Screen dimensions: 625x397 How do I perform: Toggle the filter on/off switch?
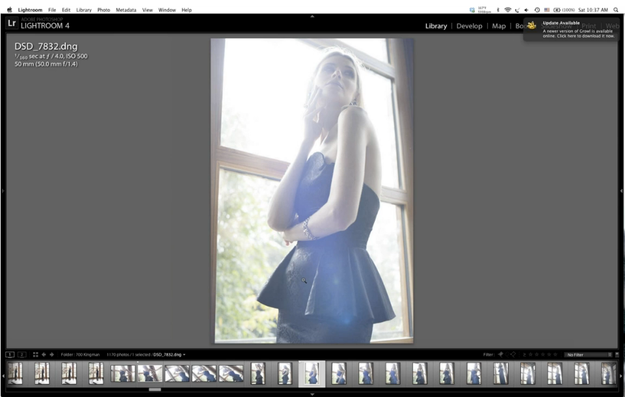(x=617, y=355)
